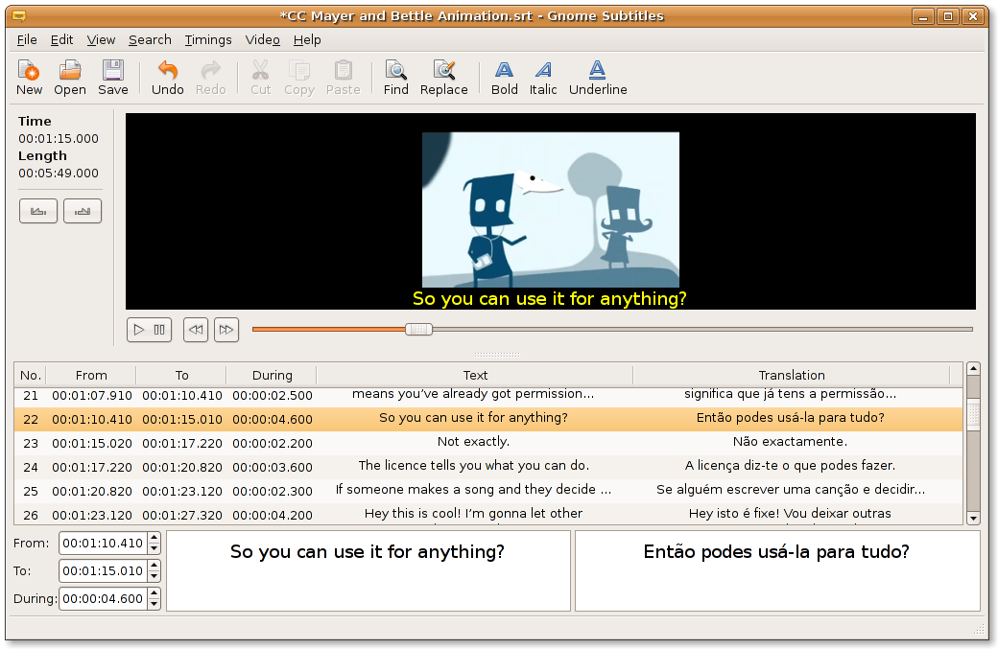
Task: Click the During column header
Action: 272,376
